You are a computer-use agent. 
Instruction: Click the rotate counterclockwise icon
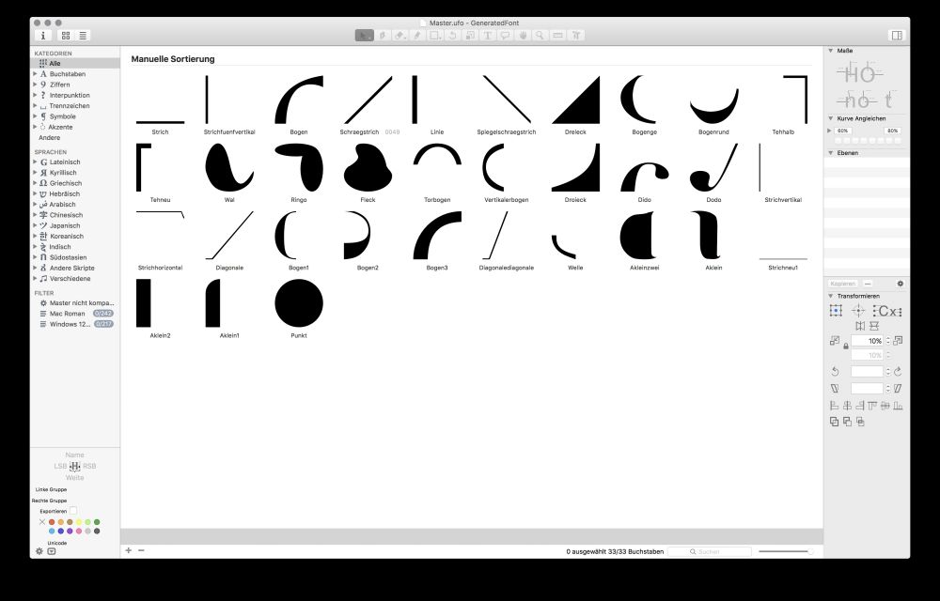(835, 372)
